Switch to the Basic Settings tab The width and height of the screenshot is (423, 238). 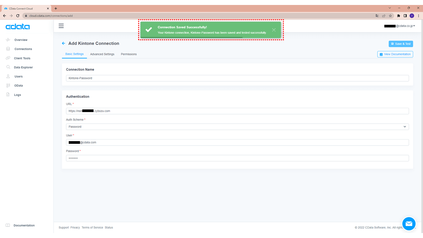click(x=74, y=54)
